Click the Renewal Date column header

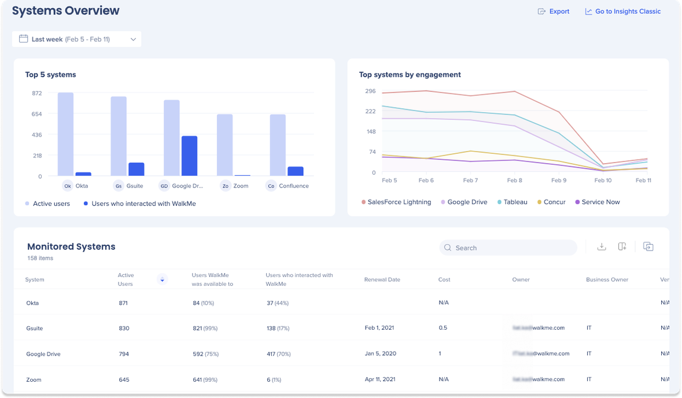tap(382, 279)
